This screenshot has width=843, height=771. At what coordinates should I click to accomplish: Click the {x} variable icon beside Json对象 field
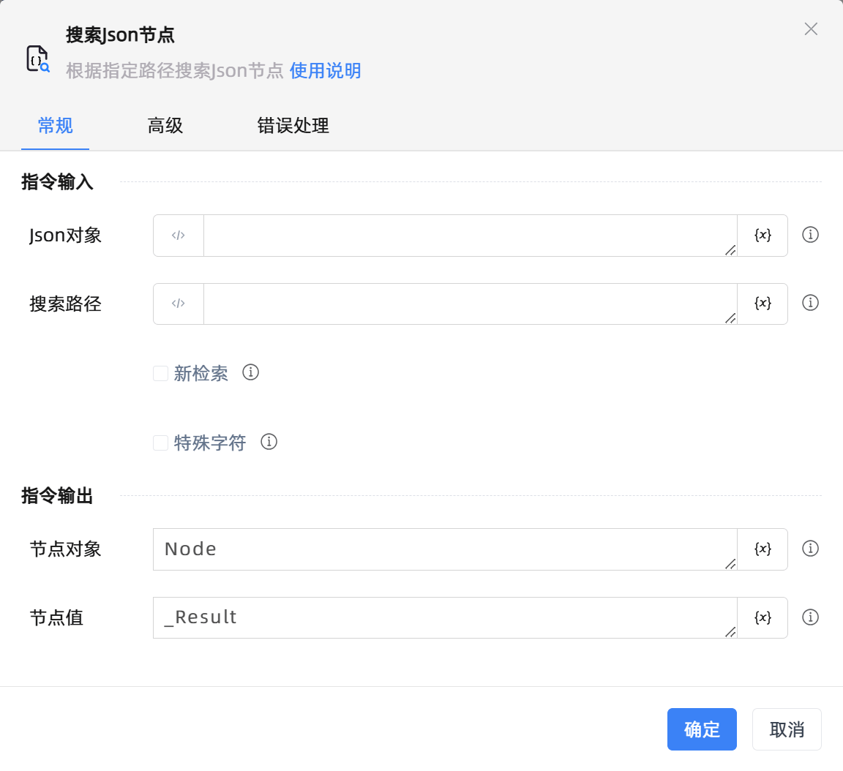762,235
